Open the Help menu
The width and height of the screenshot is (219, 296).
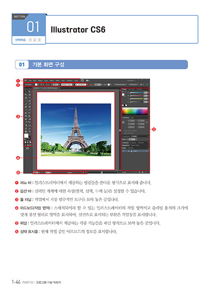(76, 81)
